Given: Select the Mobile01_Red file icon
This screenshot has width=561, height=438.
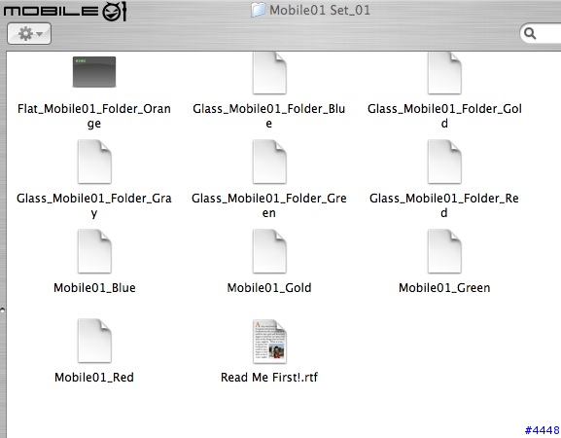Looking at the screenshot, I should (94, 341).
